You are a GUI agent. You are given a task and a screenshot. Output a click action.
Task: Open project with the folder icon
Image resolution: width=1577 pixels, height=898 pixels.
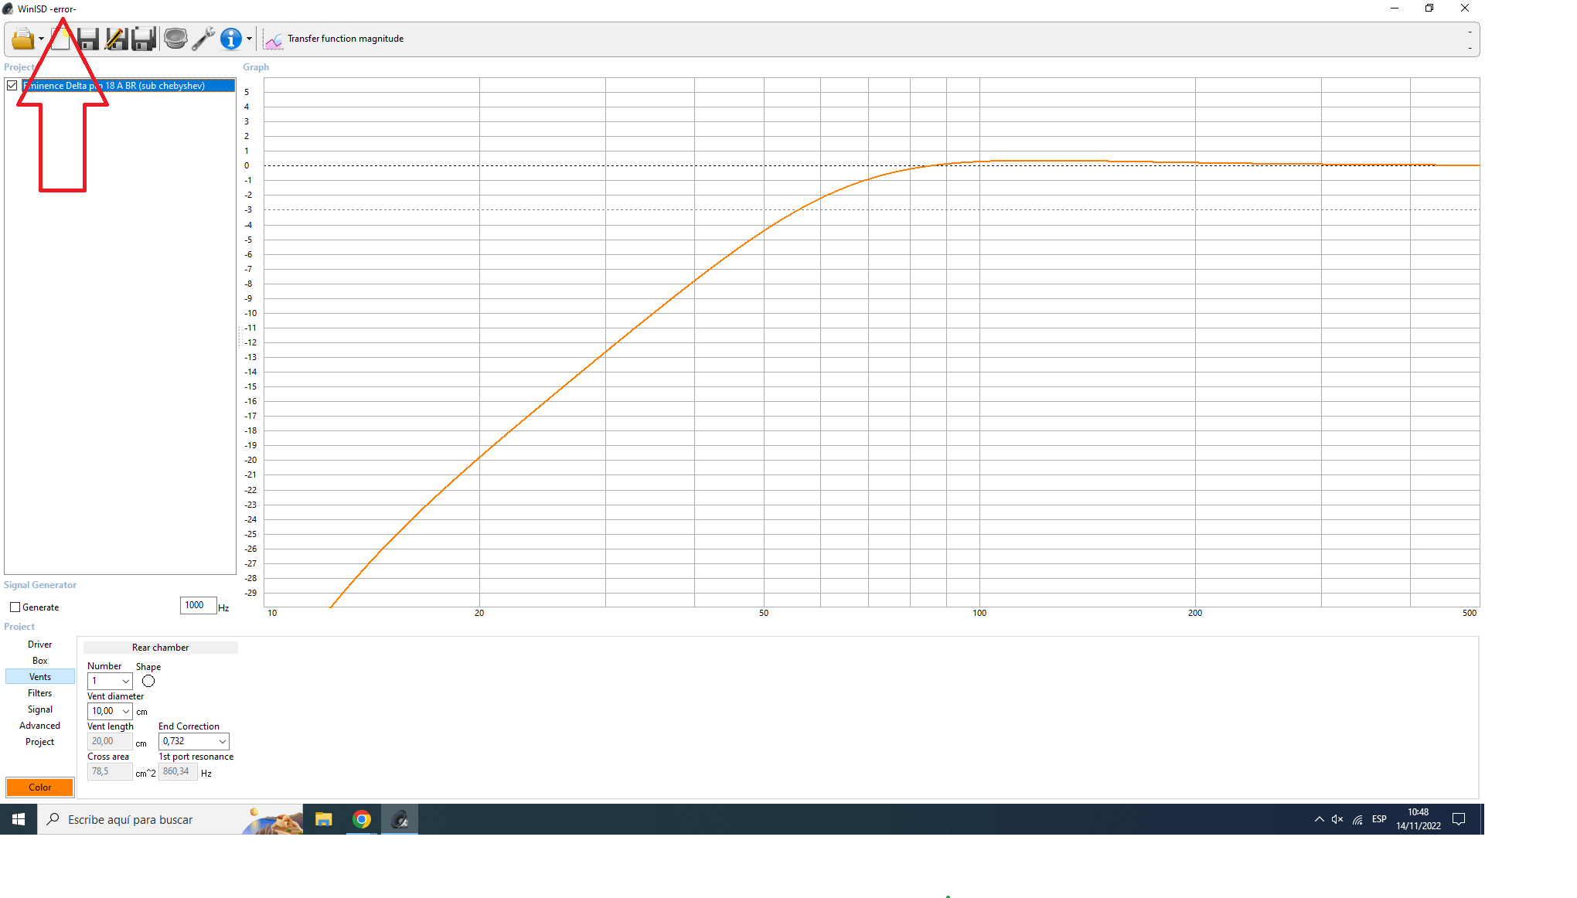22,39
